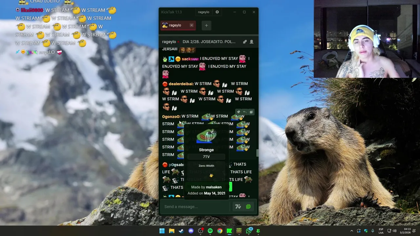Focus the Send a message input
Screen dimensions: 420x236
click(x=195, y=206)
